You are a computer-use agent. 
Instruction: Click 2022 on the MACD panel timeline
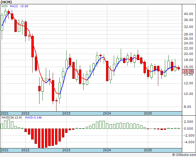tap(25, 150)
